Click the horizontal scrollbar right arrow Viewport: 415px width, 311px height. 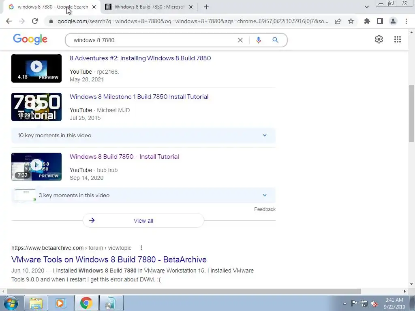pyautogui.click(x=405, y=291)
